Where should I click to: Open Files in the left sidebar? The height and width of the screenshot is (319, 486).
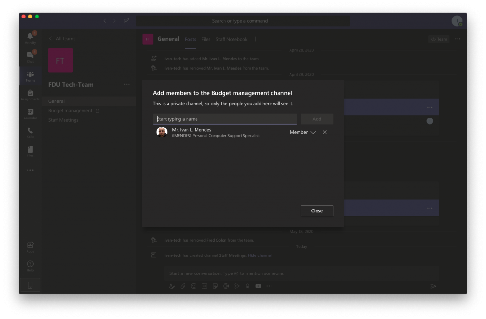[30, 151]
